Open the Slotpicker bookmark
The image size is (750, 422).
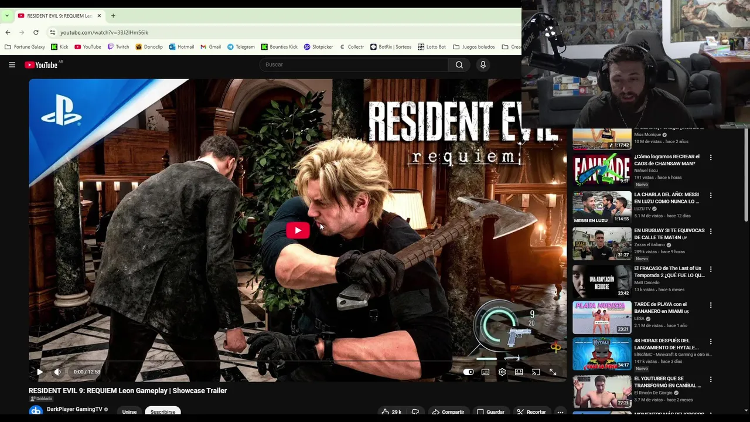(x=318, y=47)
